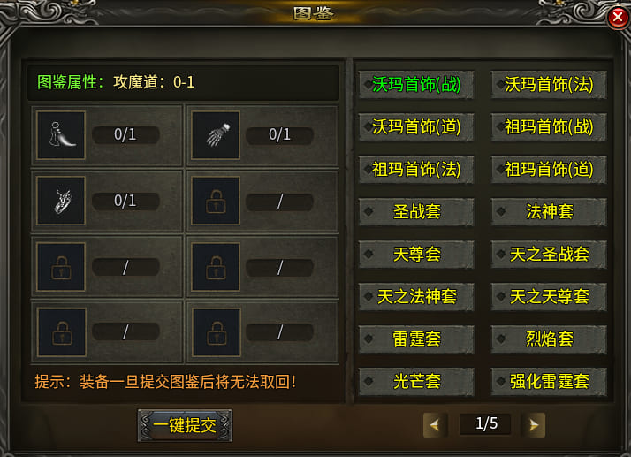Viewport: 631px width, 457px height.
Task: Open 沃玛首饰(战) category
Action: tap(416, 85)
